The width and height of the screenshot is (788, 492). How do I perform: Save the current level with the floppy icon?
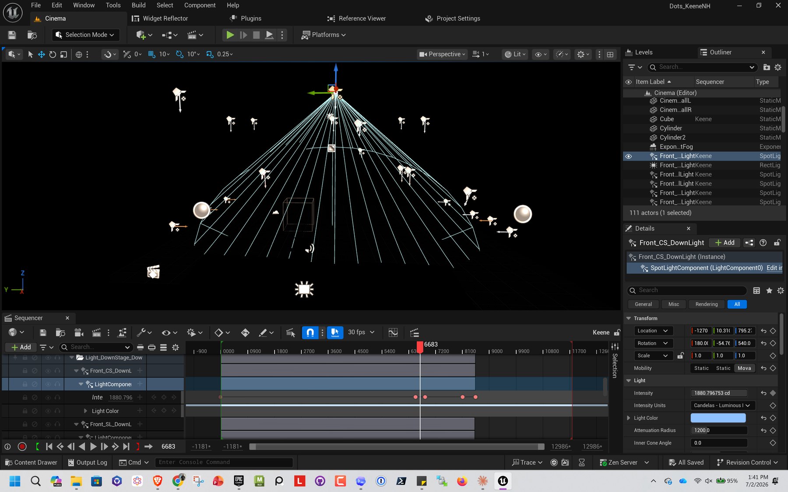point(12,35)
